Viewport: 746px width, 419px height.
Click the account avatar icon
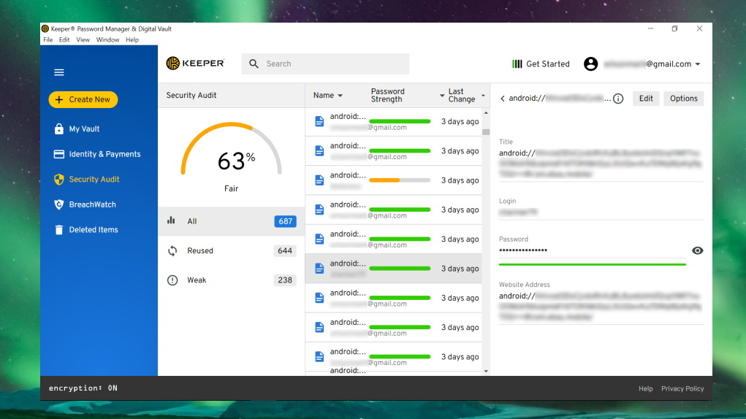[x=590, y=64]
